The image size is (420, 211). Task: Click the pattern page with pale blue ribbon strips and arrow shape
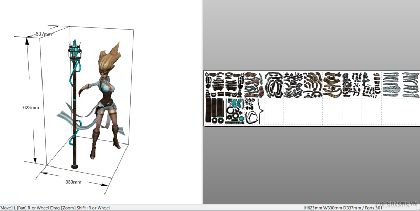pyautogui.click(x=391, y=85)
